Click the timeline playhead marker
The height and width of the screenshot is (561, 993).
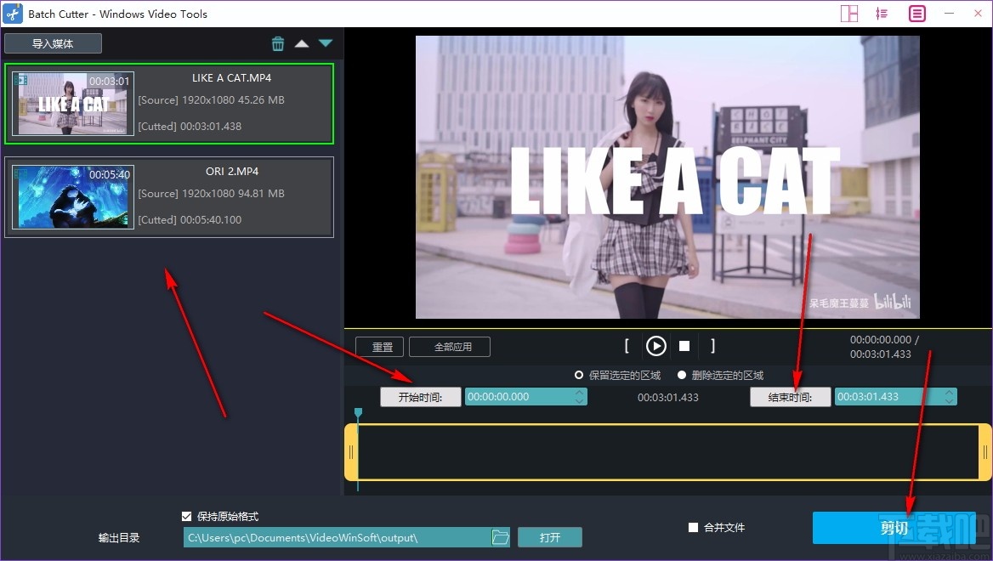point(358,413)
